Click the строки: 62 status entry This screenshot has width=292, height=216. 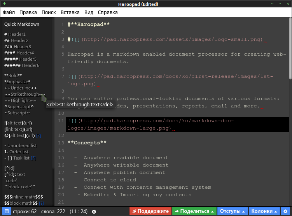click(x=25, y=212)
